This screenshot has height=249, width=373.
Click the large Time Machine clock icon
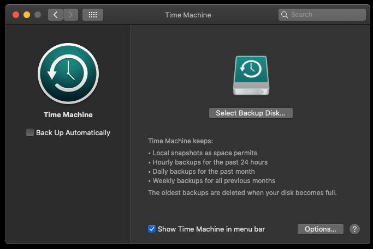[68, 74]
